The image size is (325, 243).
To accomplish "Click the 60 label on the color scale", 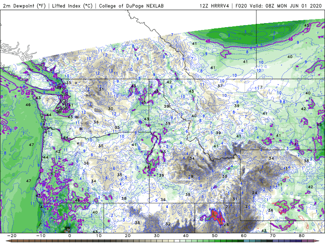I will coord(244,236).
